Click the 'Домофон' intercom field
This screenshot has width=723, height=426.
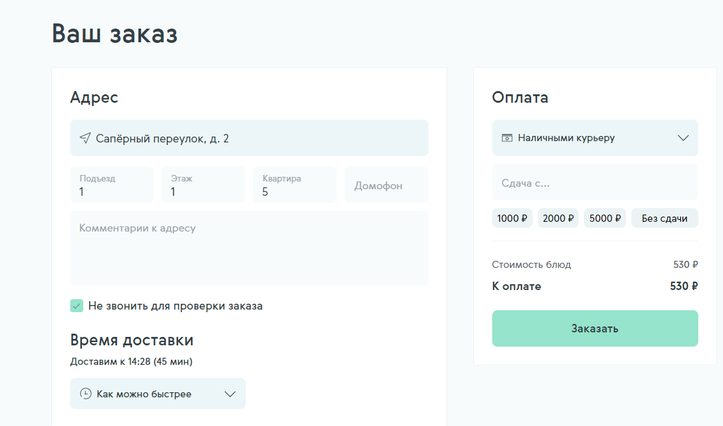pyautogui.click(x=386, y=185)
